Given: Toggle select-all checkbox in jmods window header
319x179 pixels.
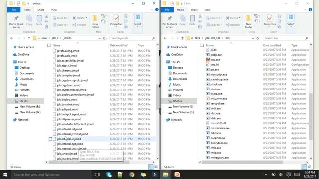Looking at the screenshot, I should [x=49, y=45].
